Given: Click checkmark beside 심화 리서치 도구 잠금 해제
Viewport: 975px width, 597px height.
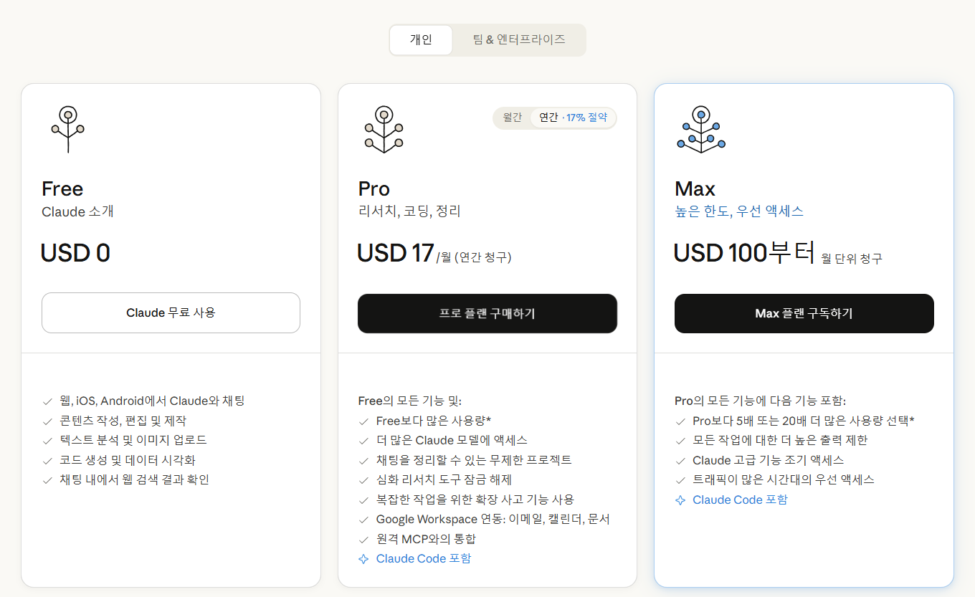Looking at the screenshot, I should click(x=363, y=480).
